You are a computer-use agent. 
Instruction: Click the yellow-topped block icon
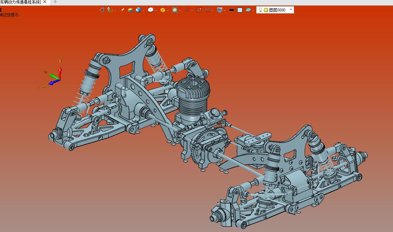pyautogui.click(x=130, y=10)
